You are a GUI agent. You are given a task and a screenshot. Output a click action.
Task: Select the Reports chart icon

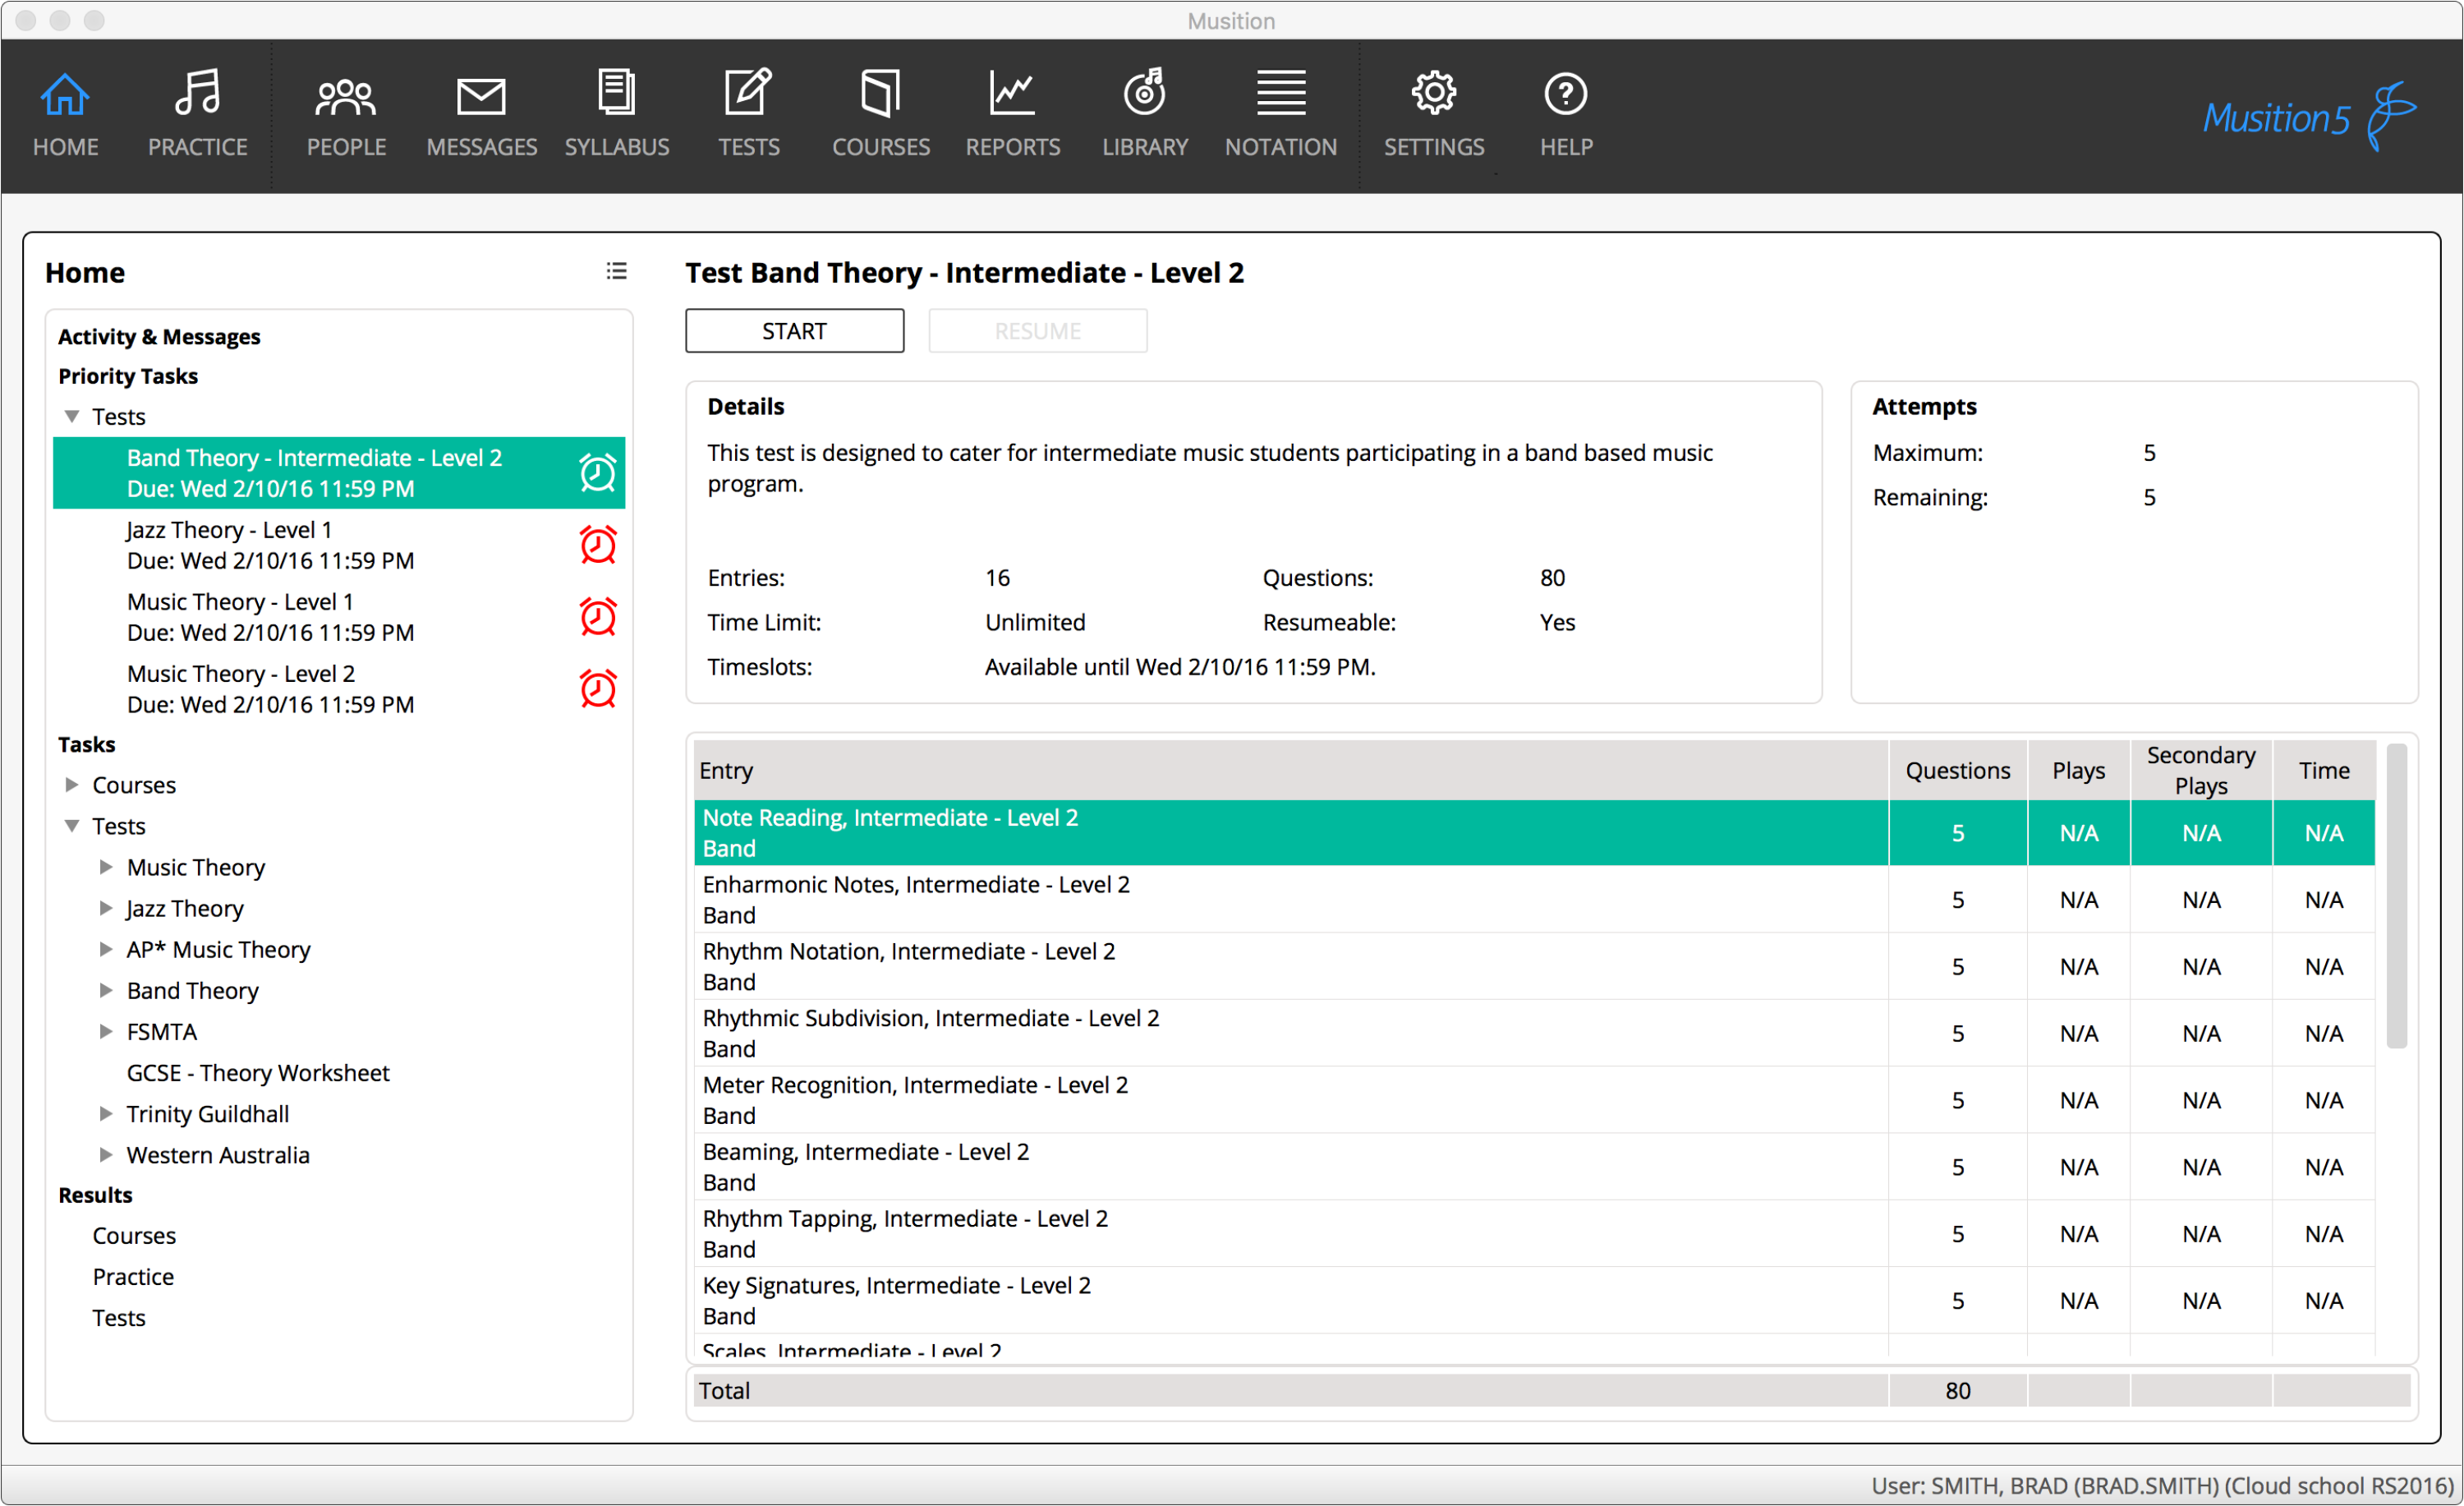tap(1012, 93)
